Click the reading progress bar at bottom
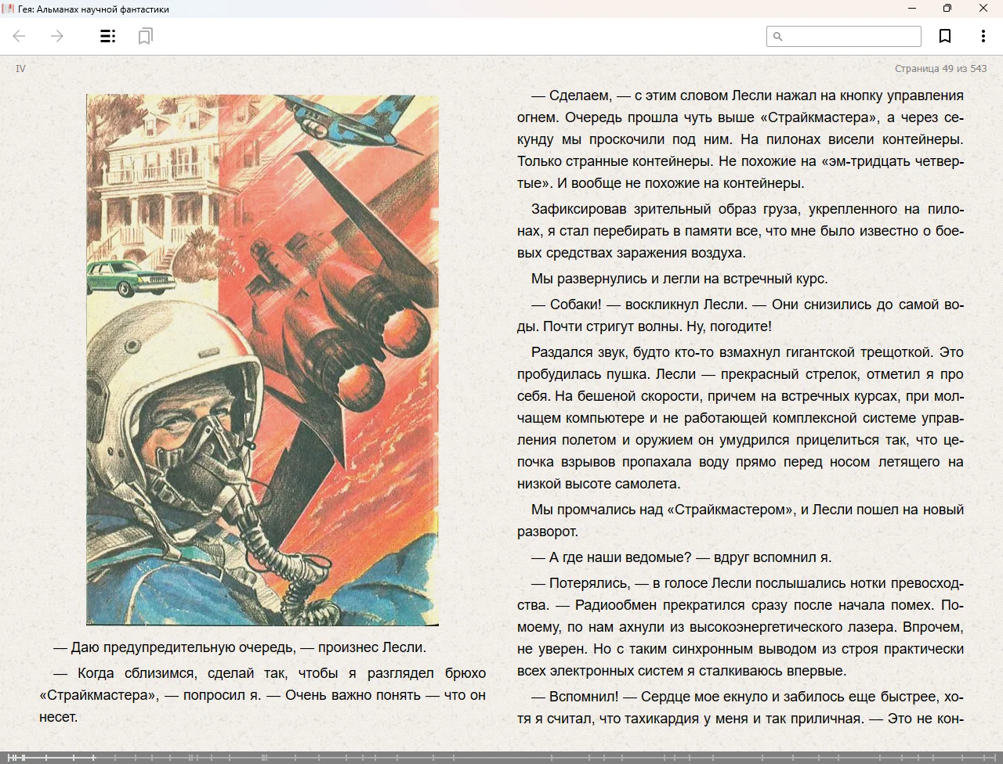The image size is (1003, 764). pyautogui.click(x=501, y=757)
